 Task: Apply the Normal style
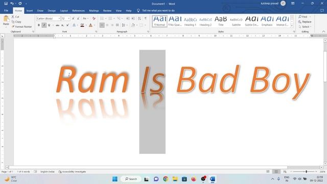(160, 21)
